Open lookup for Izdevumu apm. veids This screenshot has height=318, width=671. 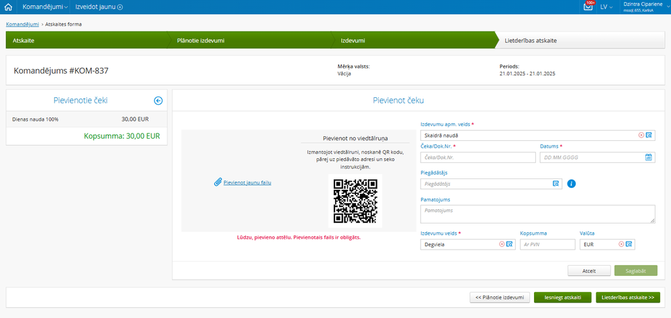[x=649, y=135]
